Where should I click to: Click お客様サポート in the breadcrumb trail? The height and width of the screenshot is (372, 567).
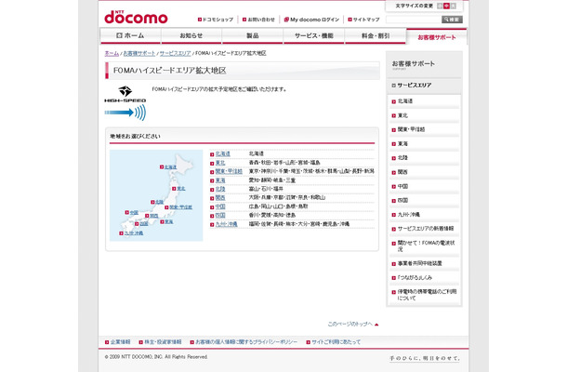point(139,53)
